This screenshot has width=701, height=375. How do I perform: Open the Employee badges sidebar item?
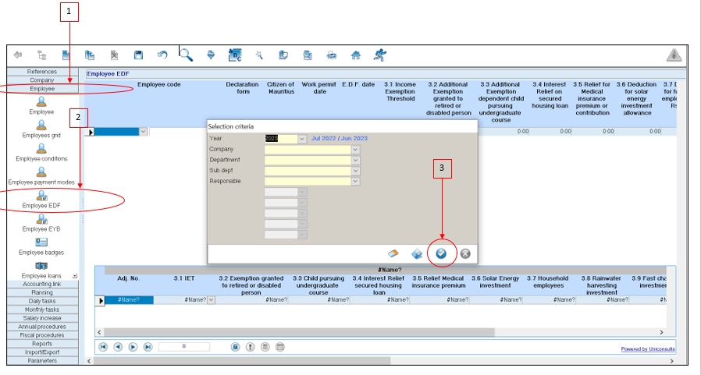pos(41,246)
